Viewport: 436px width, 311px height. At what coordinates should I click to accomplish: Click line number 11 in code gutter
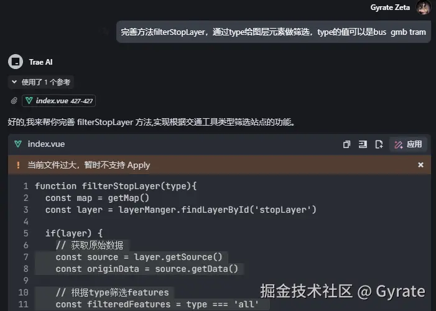[x=24, y=304]
